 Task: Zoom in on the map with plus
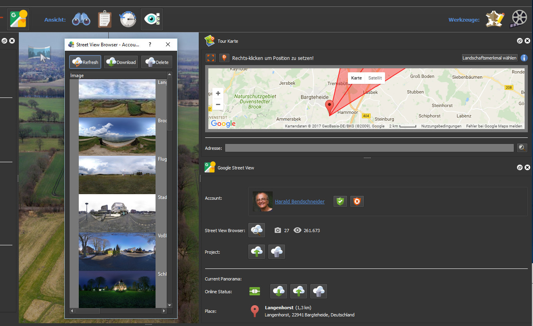click(x=218, y=93)
